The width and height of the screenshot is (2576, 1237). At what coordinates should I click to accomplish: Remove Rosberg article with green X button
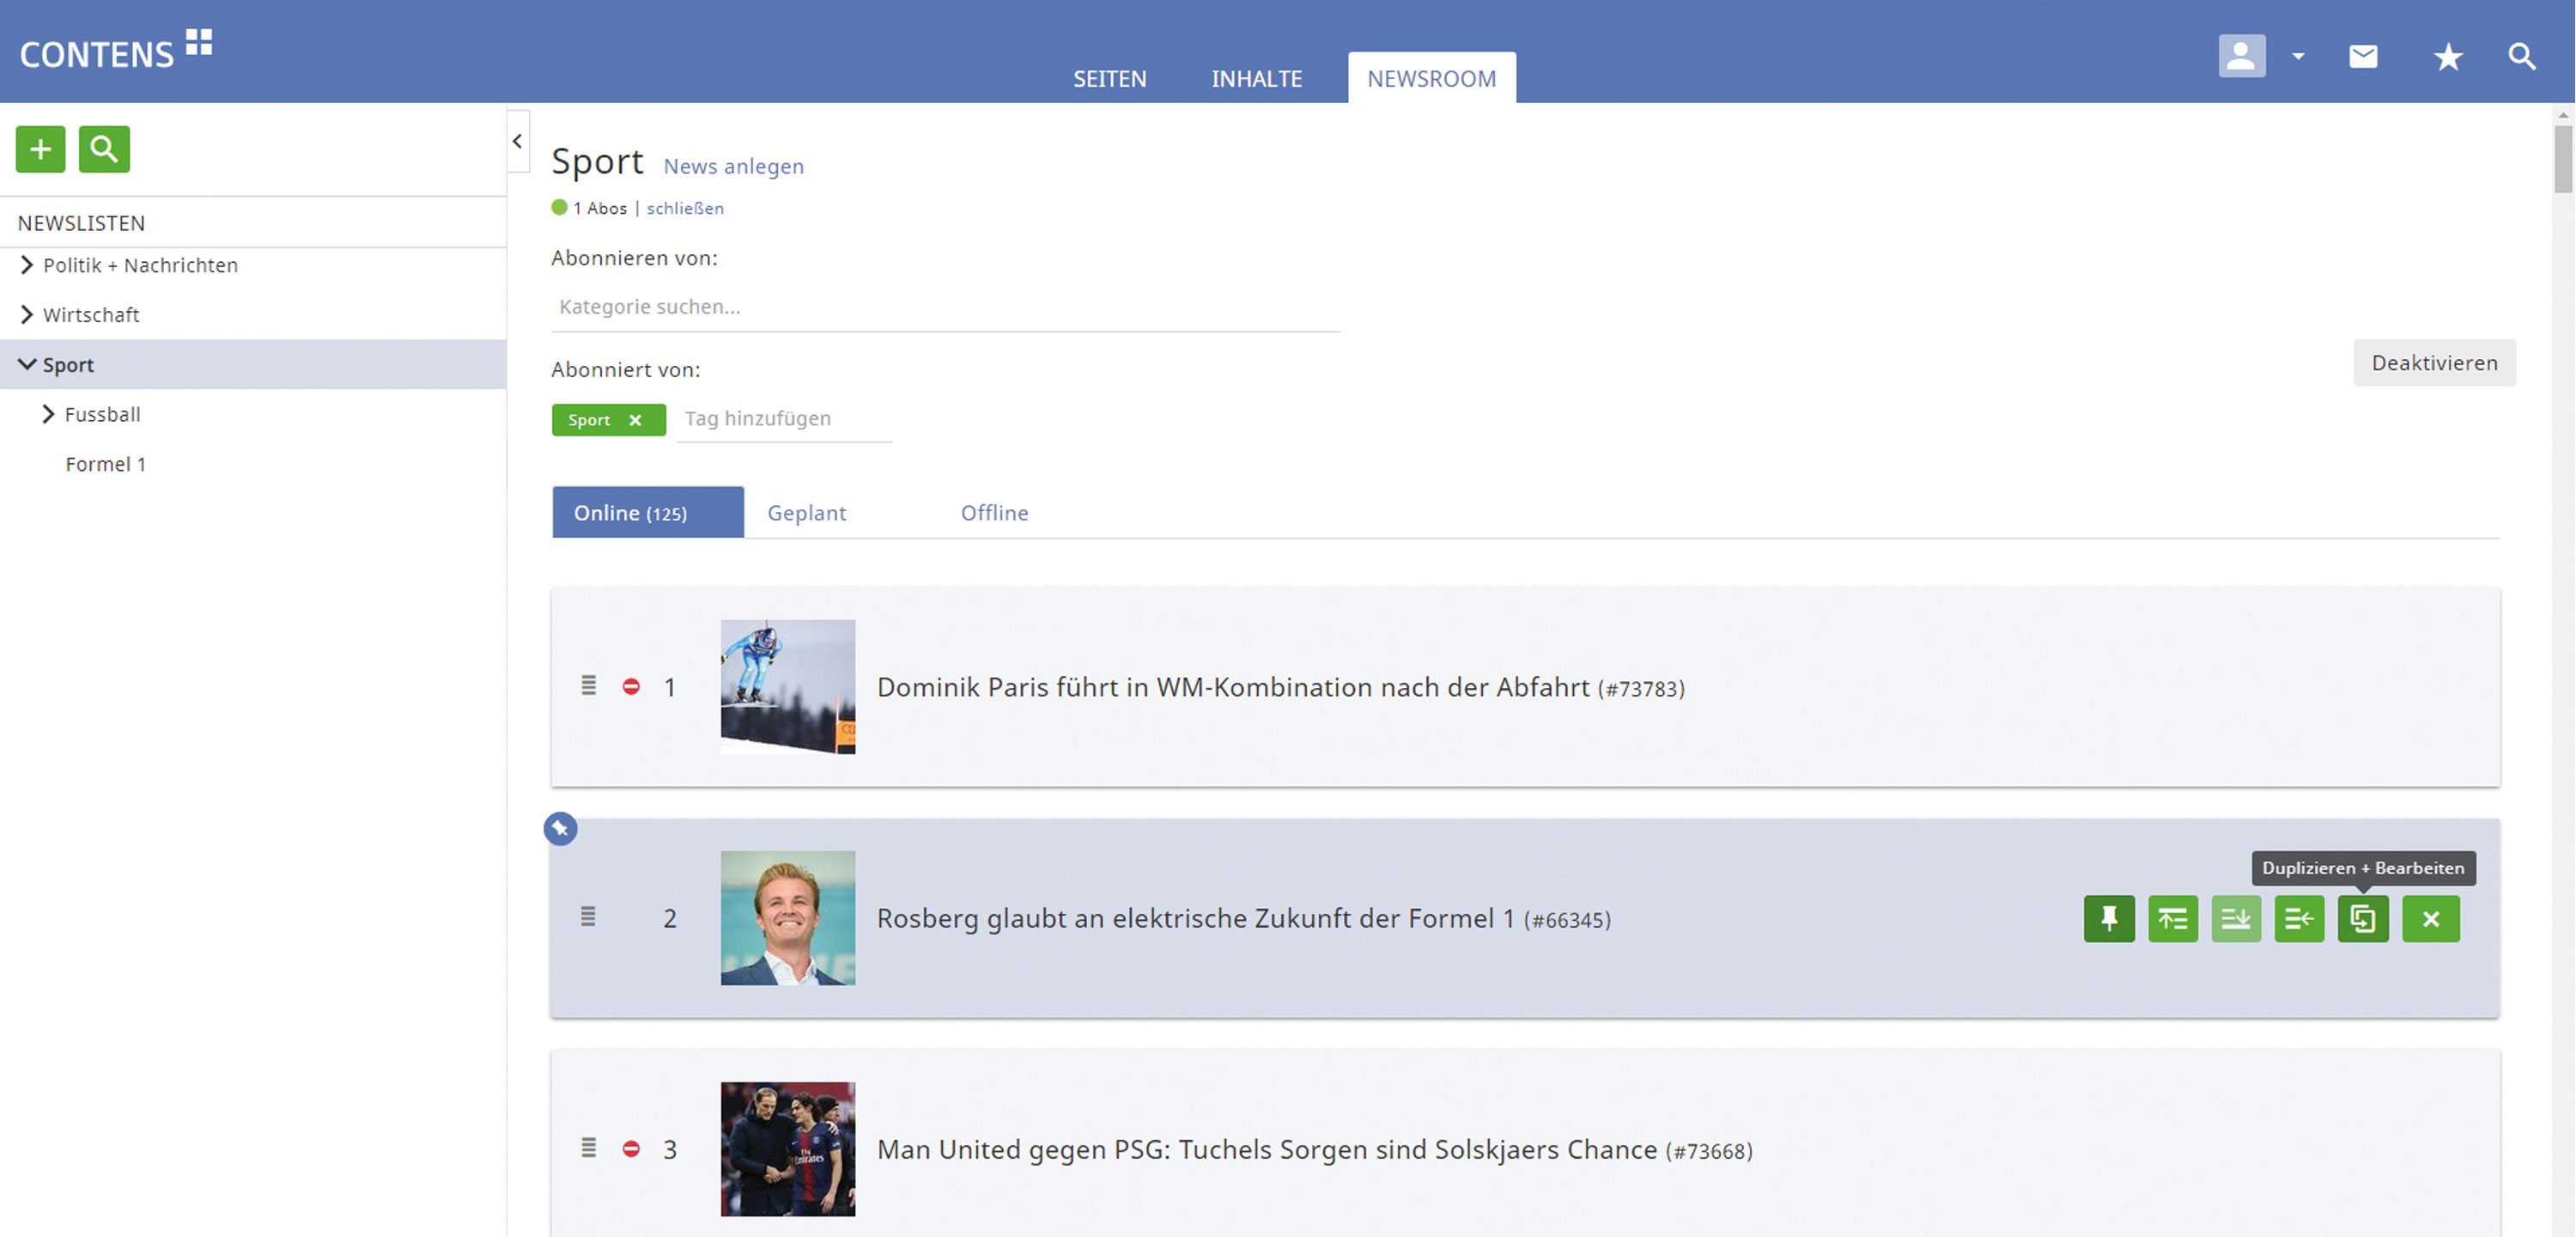tap(2430, 917)
